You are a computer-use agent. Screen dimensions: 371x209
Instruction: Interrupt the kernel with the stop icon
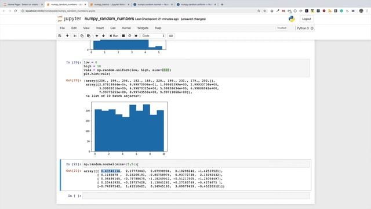pos(123,36)
